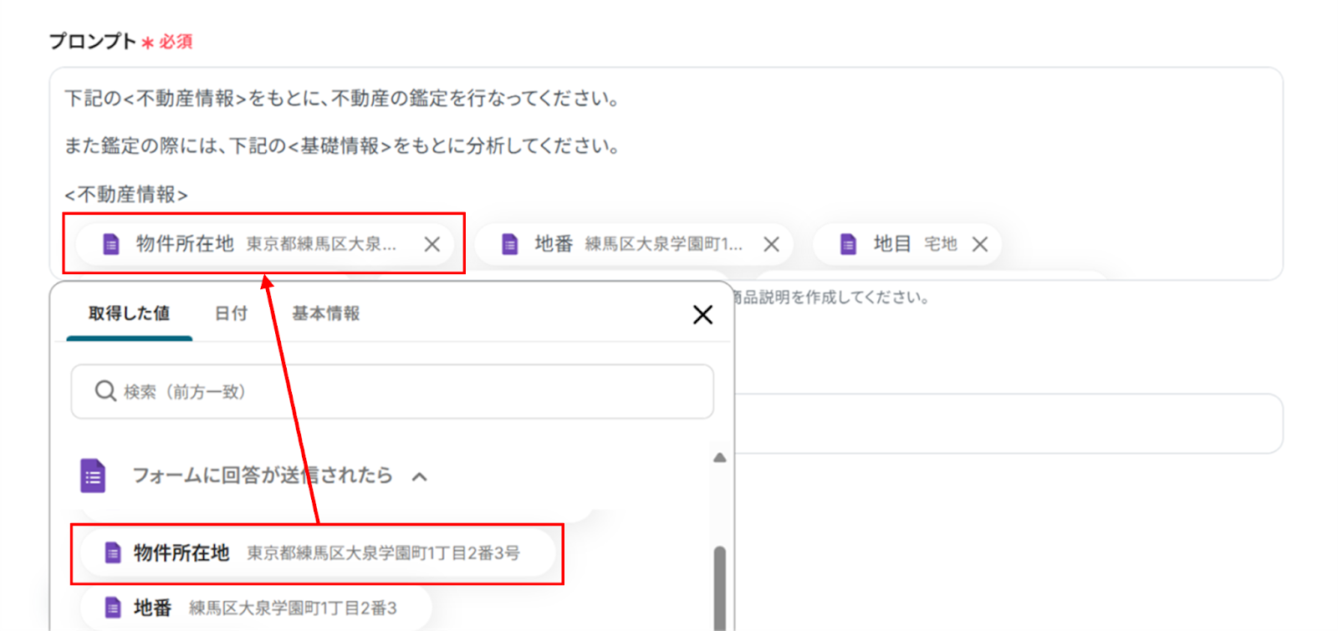The width and height of the screenshot is (1338, 631).
Task: Click the Google Forms icon beside フォームに回答が送信されたら
Action: pos(93,476)
